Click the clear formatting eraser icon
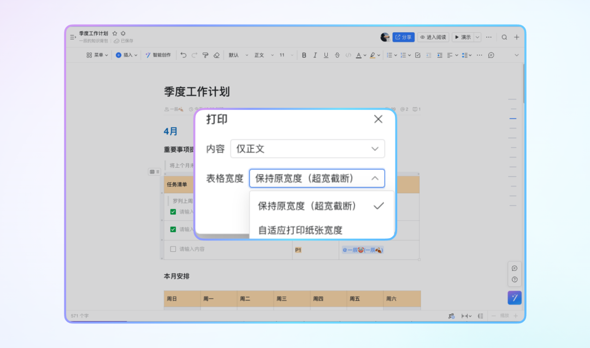Screen dimensions: 590x348 [x=216, y=55]
